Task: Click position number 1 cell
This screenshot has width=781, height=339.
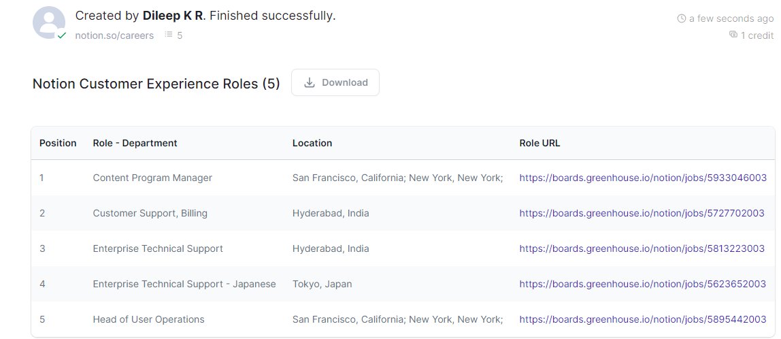Action: pos(42,178)
